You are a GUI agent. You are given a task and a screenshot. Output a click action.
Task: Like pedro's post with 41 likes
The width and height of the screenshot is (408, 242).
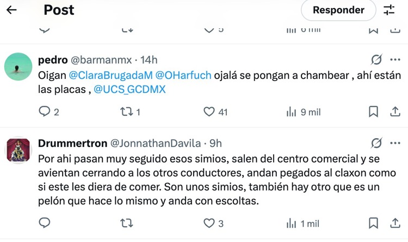(209, 111)
